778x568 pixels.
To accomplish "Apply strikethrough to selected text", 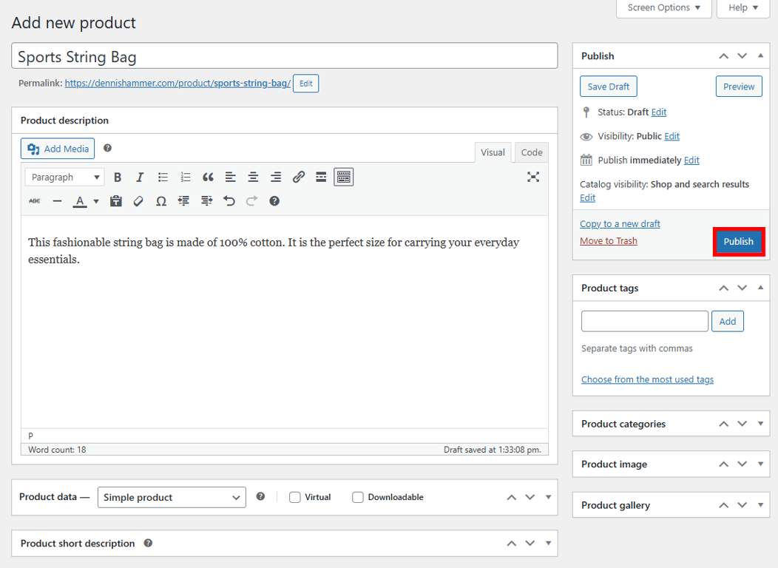I will [x=34, y=200].
